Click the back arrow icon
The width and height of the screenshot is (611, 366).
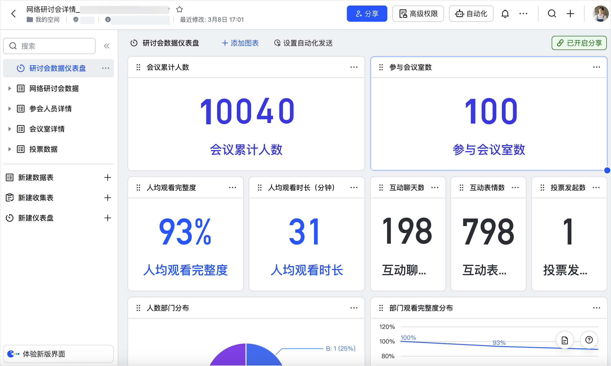pos(14,14)
